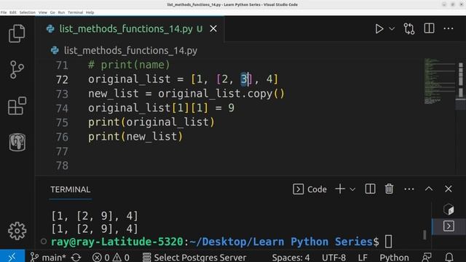This screenshot has height=262, width=466.
Task: Open the Go menu
Action: tap(52, 12)
